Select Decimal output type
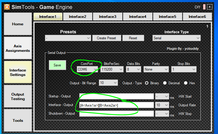Image resolution: width=218 pixels, height=134 pixels. pyautogui.click(x=165, y=83)
